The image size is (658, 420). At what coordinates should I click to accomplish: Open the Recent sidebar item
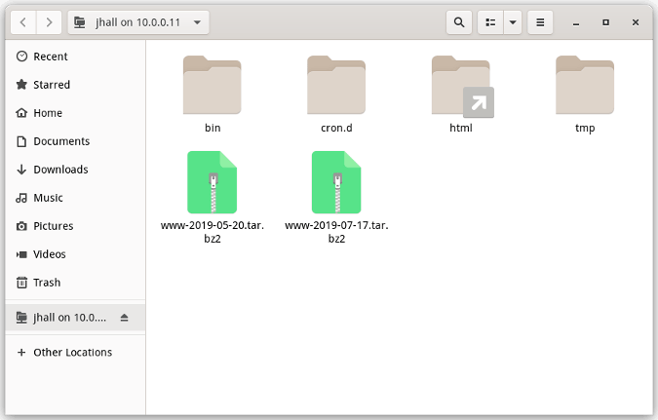click(51, 57)
